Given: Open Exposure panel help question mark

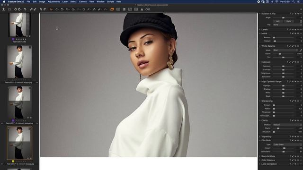Looking at the screenshot, I should pos(288,62).
